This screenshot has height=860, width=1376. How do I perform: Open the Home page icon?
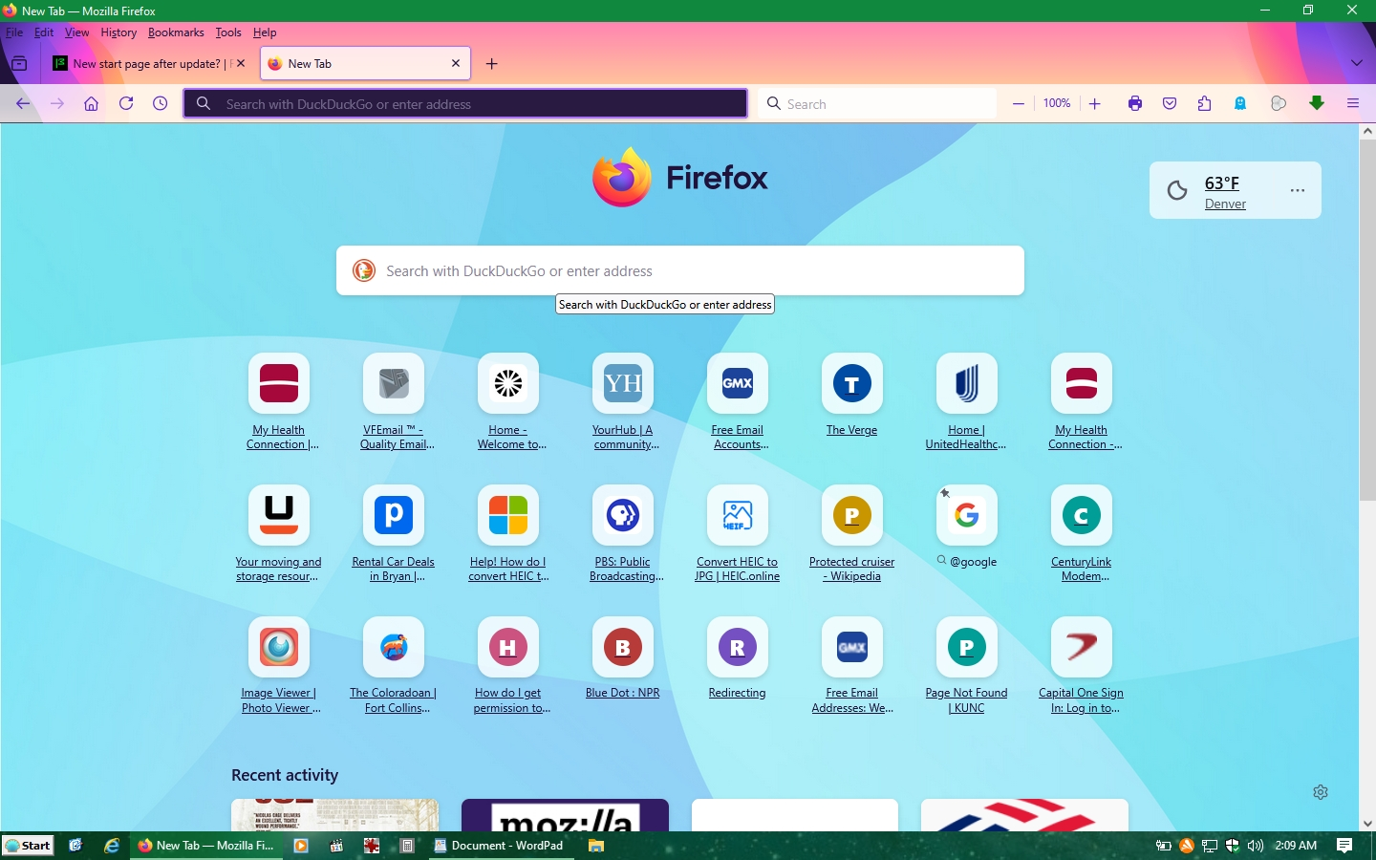pyautogui.click(x=91, y=103)
